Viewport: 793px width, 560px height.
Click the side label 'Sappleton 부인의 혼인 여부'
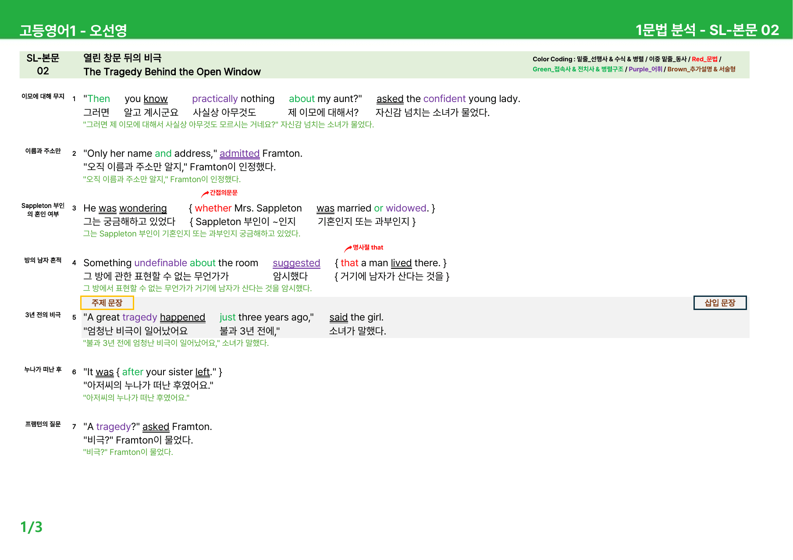pos(43,210)
